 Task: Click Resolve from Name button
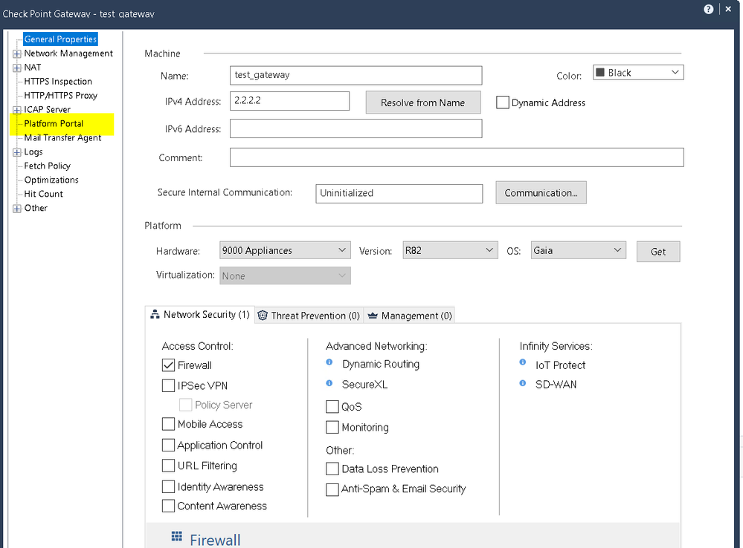coord(423,102)
